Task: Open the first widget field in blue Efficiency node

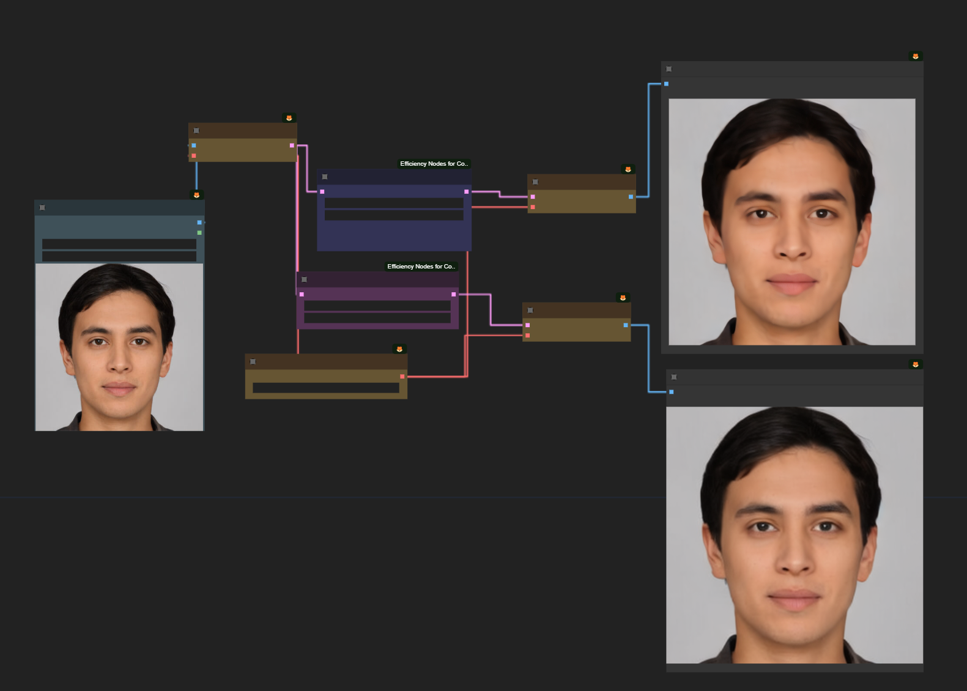Action: pyautogui.click(x=394, y=203)
